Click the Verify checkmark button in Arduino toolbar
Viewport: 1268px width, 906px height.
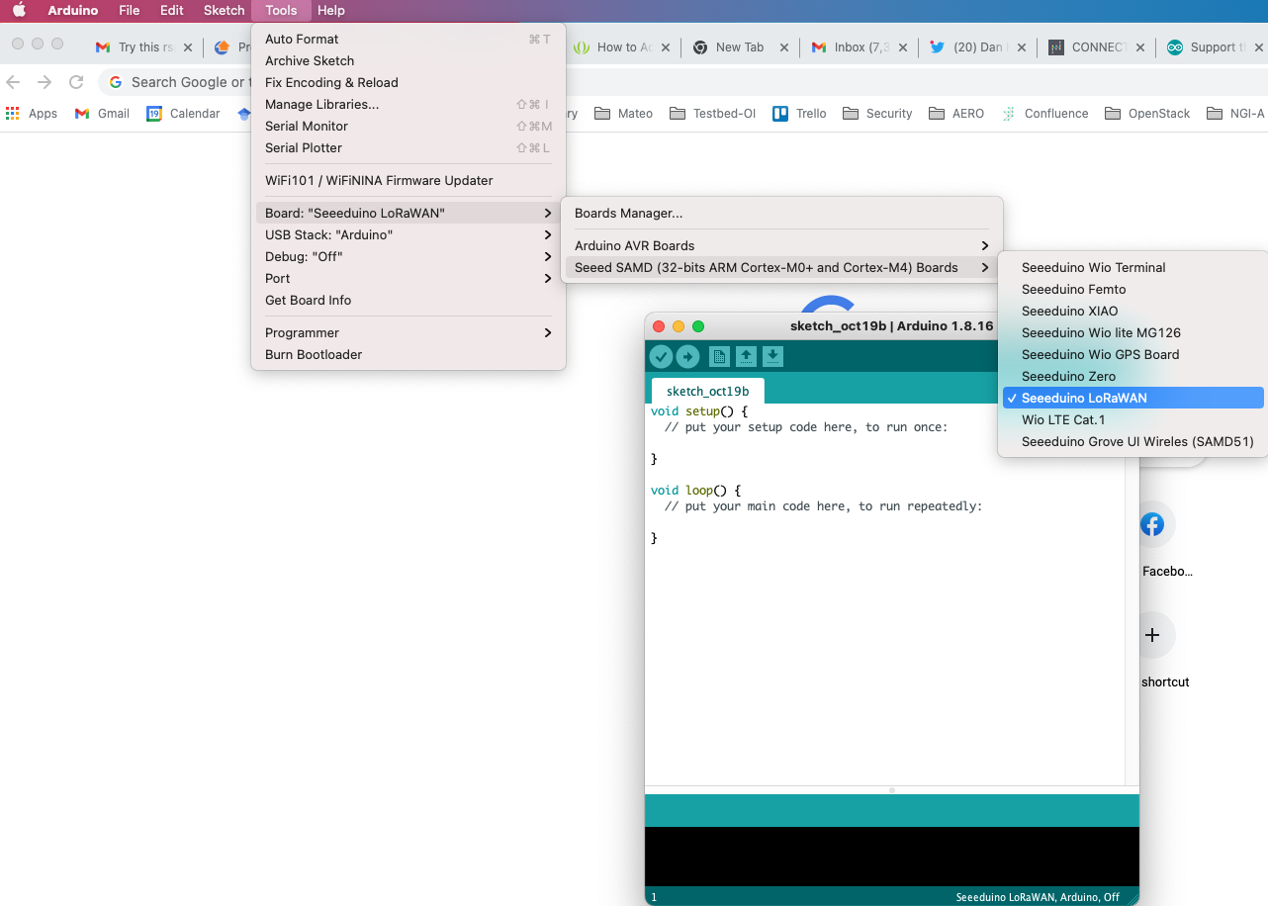pos(661,357)
